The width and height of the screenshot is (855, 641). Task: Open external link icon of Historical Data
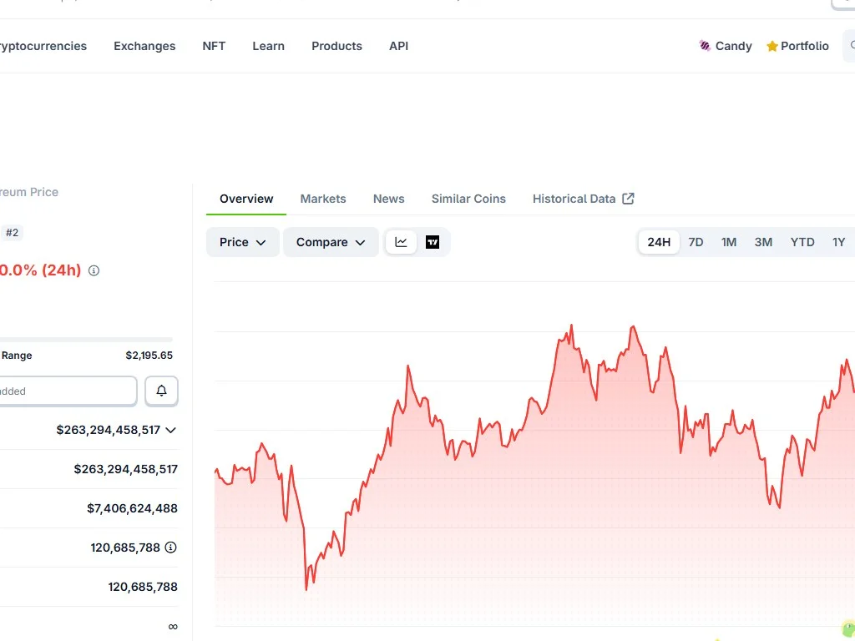628,199
